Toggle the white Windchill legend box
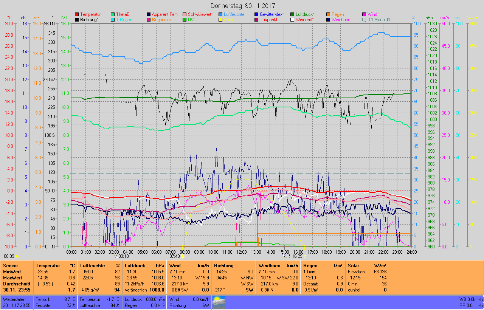The height and width of the screenshot is (310, 484). point(292,20)
